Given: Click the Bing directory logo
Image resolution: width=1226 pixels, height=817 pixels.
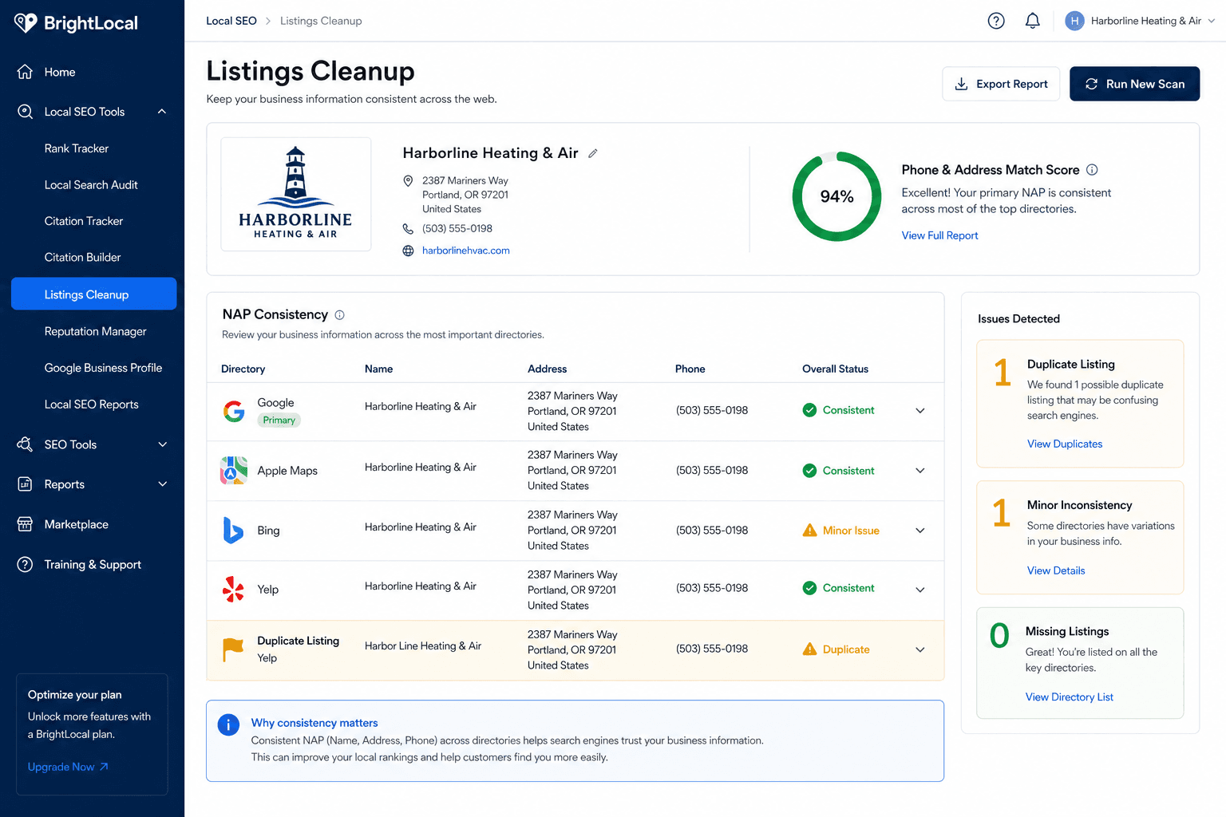Looking at the screenshot, I should click(x=233, y=531).
